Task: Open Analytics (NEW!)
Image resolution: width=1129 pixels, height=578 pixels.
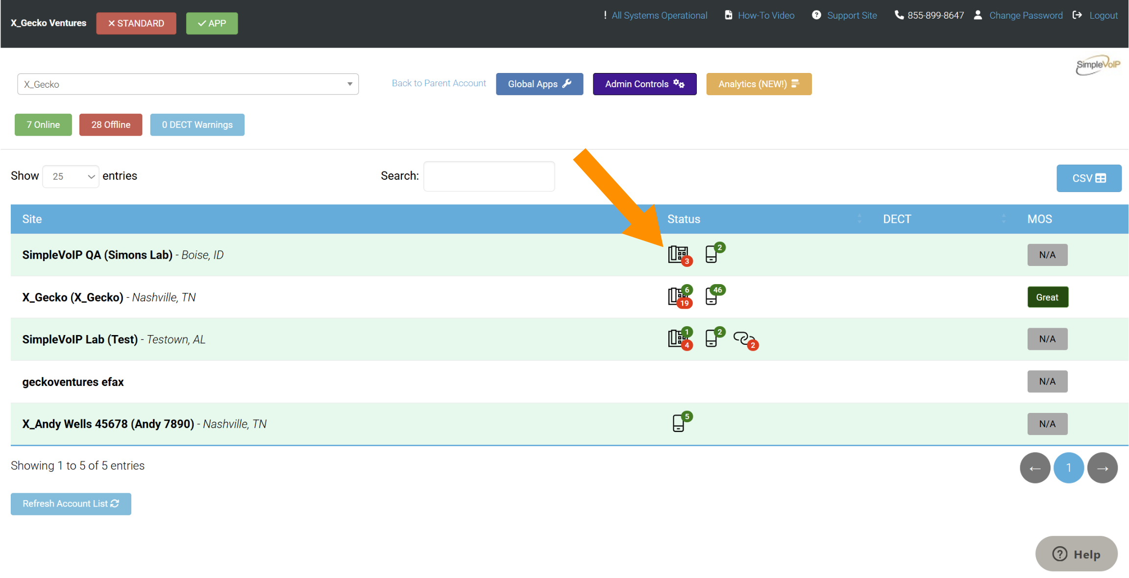Action: [x=759, y=84]
